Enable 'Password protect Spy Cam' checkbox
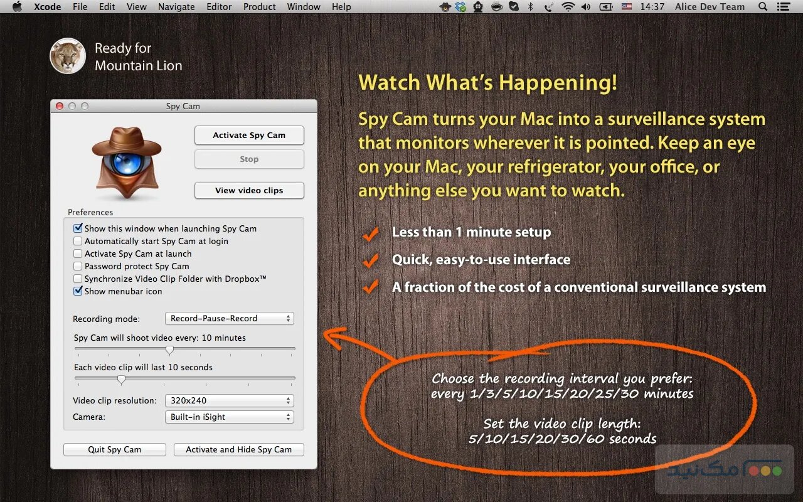Viewport: 803px width, 502px height. (78, 266)
